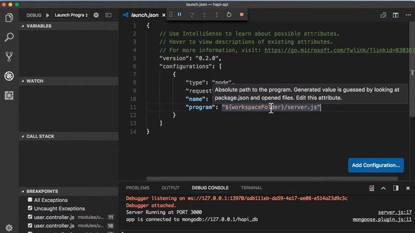
Task: Open mongoose.plugin.js:11 source link
Action: [382, 219]
